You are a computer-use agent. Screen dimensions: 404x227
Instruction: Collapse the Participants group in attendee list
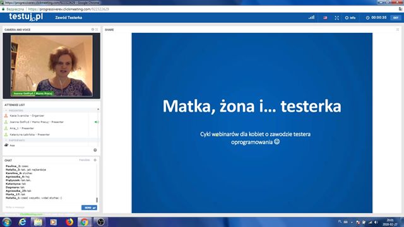click(x=6, y=140)
